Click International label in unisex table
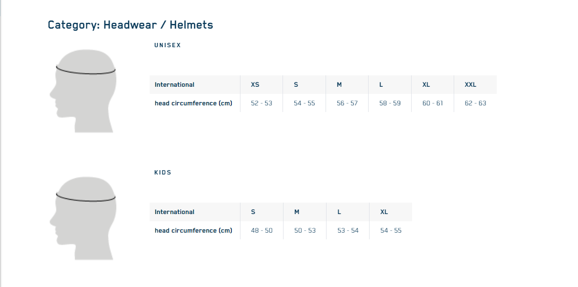 pos(174,85)
